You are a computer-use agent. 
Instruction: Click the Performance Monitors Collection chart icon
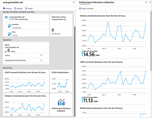click(x=61, y=102)
